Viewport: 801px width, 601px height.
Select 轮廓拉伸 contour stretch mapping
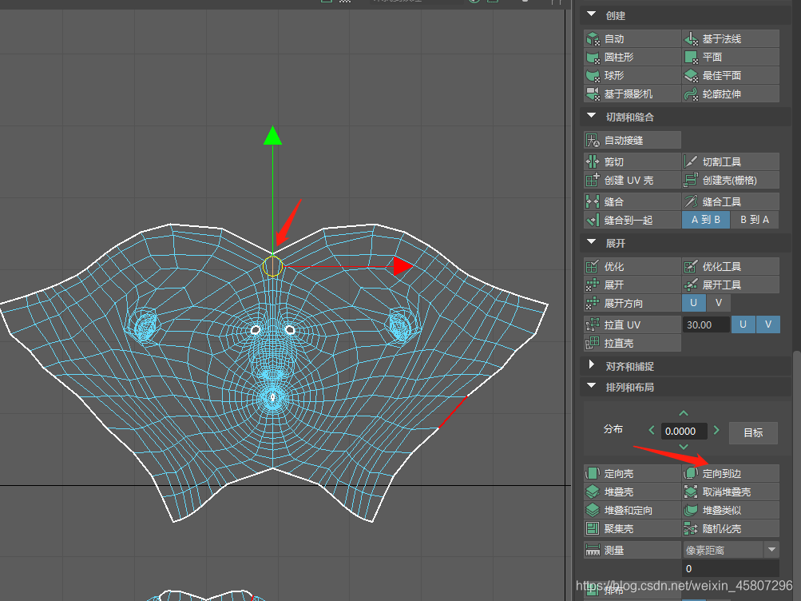[731, 94]
